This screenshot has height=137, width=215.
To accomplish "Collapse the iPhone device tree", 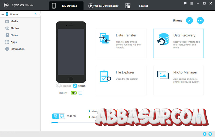I will coord(3,14).
